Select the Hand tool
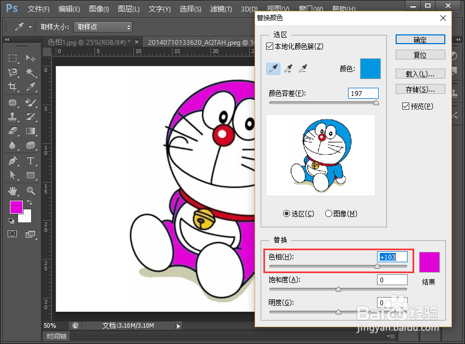 (x=13, y=191)
